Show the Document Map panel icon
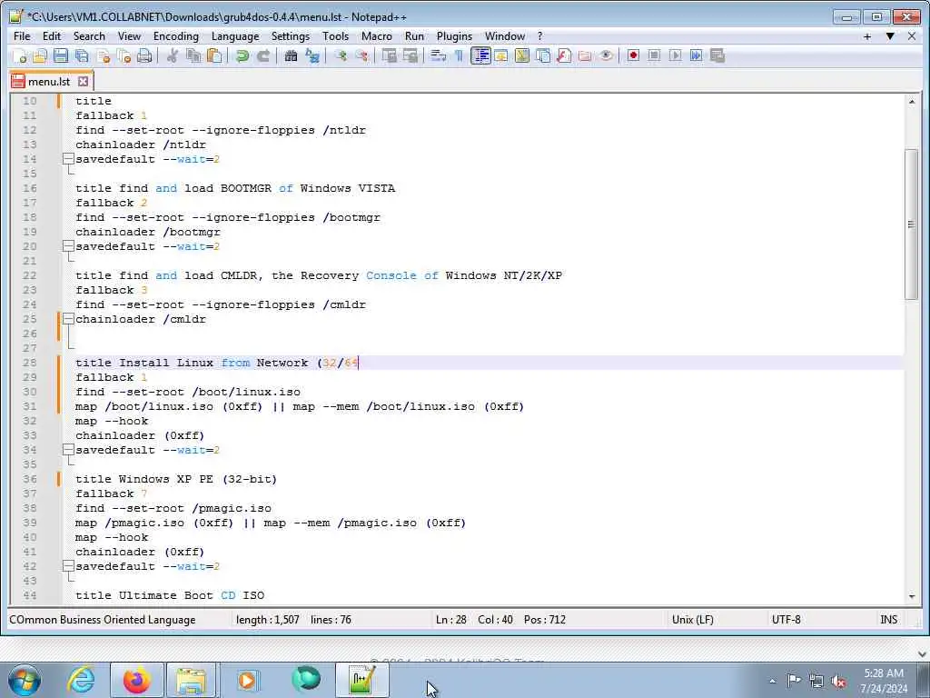The width and height of the screenshot is (930, 698). 522,55
